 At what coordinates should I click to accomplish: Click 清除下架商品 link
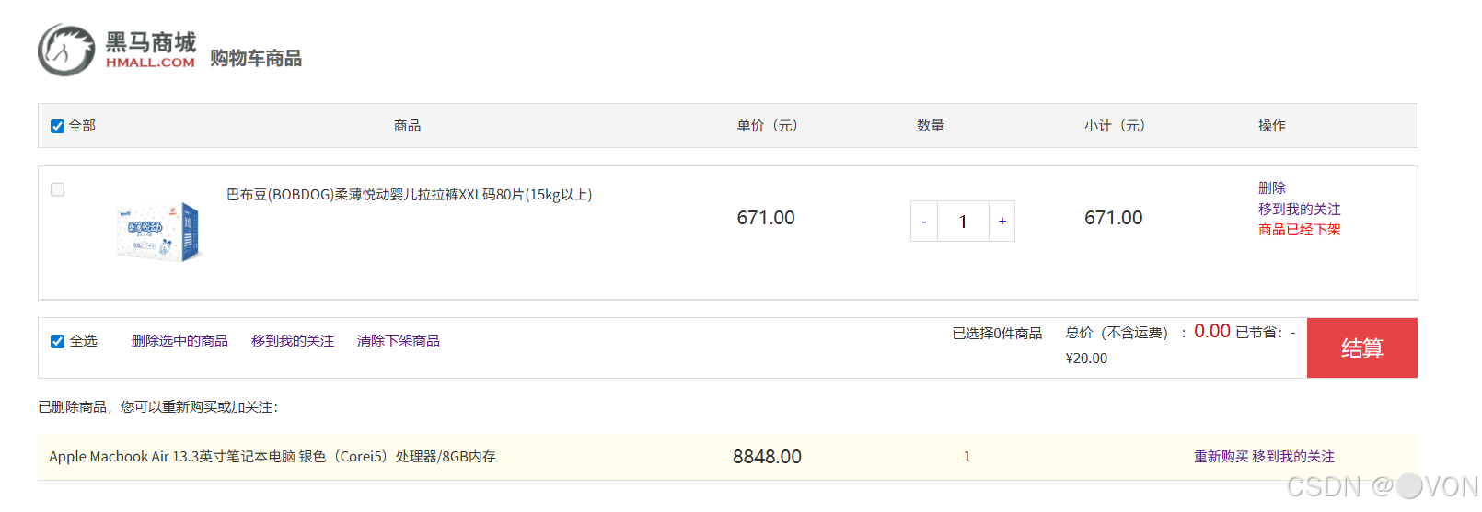pyautogui.click(x=399, y=341)
